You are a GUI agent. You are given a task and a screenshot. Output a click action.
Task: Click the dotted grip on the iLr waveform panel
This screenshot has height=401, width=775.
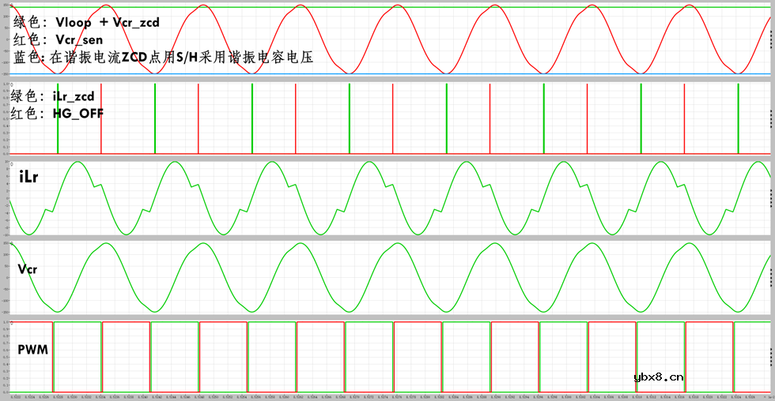(771, 196)
